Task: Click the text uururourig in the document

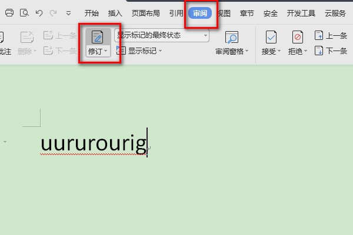Action: [93, 143]
